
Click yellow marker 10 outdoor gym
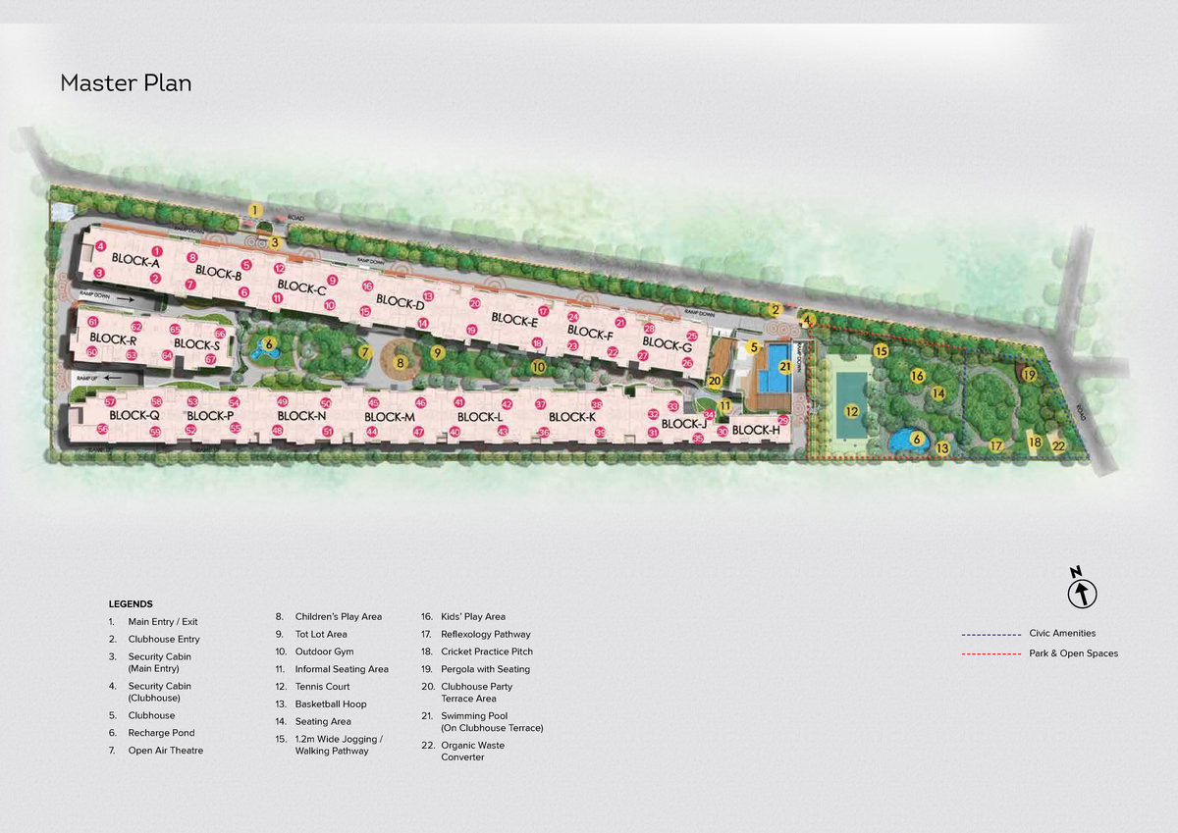point(538,367)
